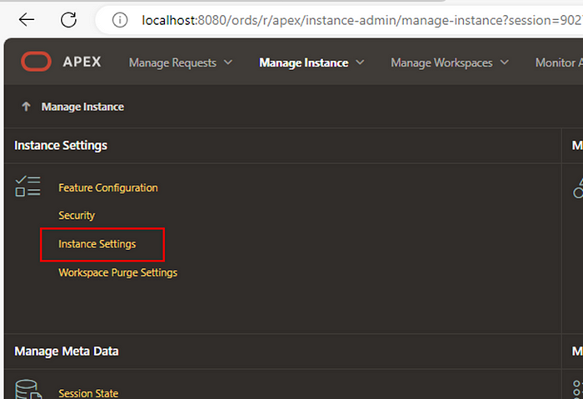Expand the Manage Requests dropdown chevron
The image size is (583, 399).
click(228, 62)
